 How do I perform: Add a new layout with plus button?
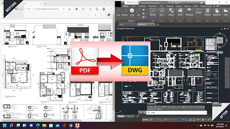click(137, 116)
